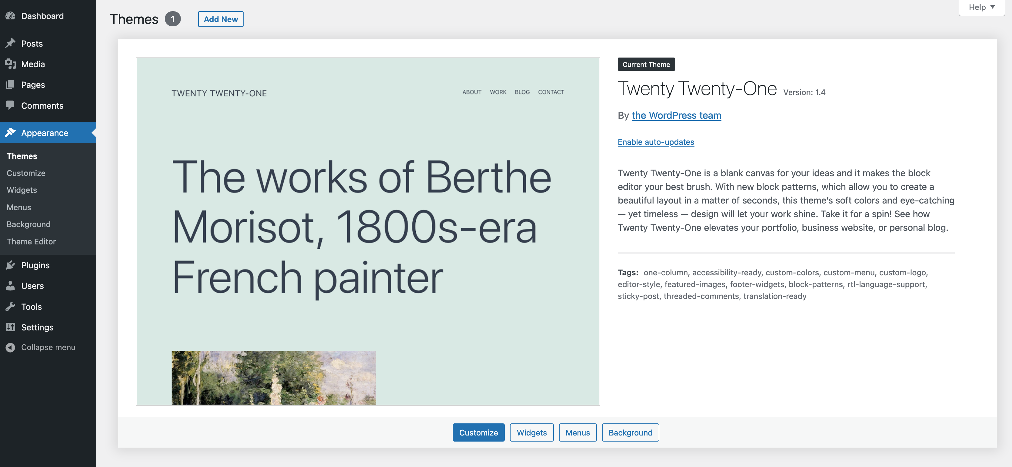Select the Appearance menu label
1012x467 pixels.
pyautogui.click(x=45, y=133)
